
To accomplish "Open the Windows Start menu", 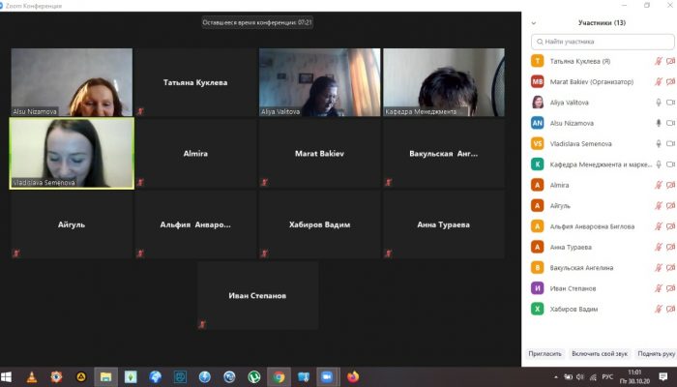I will (6, 377).
